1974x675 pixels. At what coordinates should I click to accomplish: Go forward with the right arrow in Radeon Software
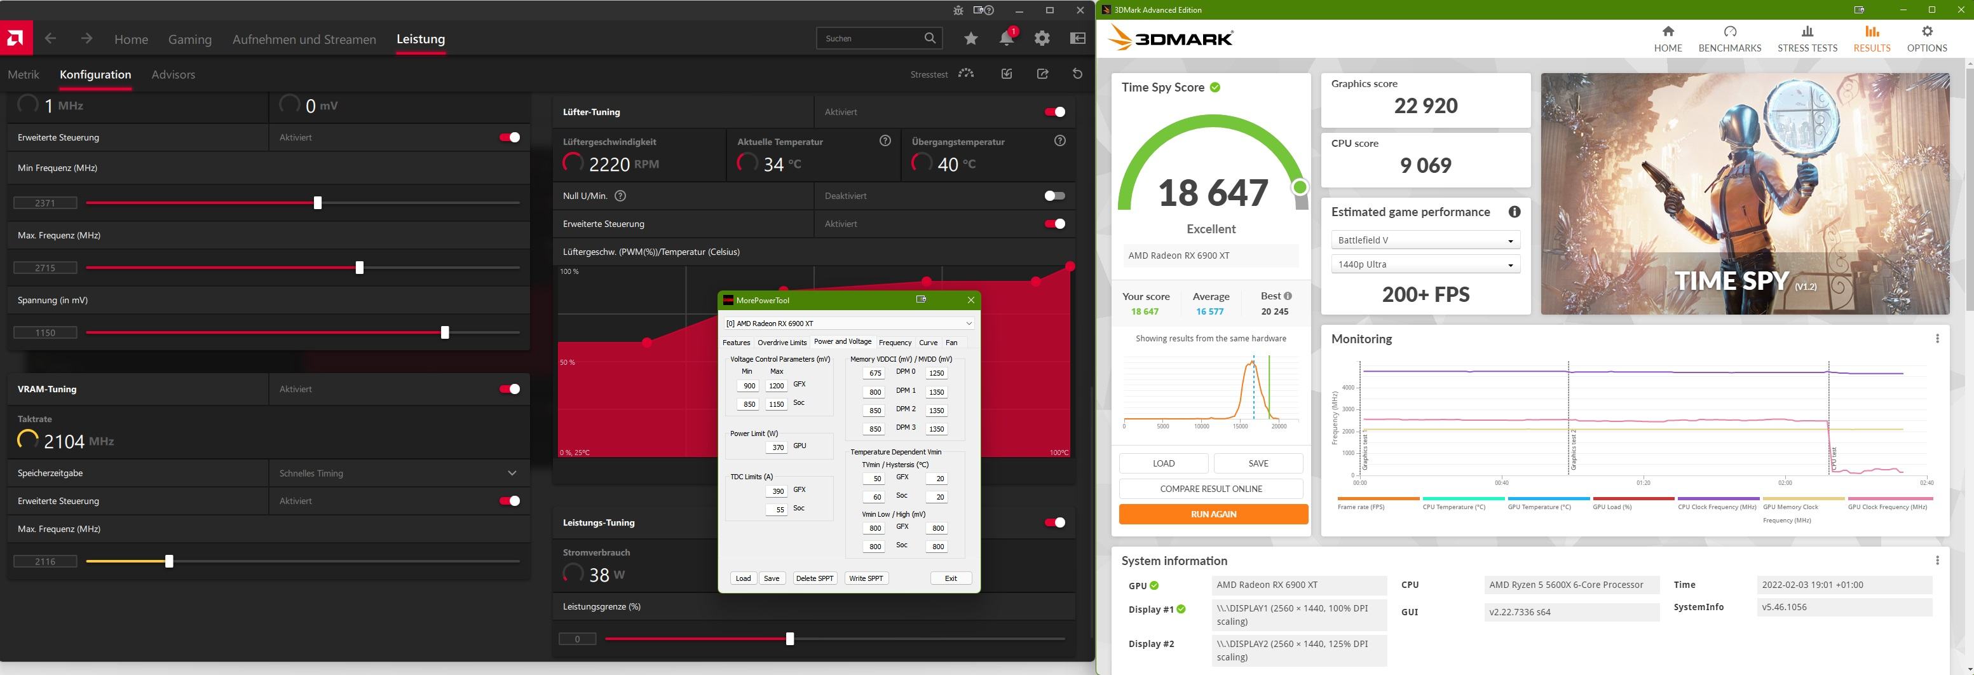tap(86, 38)
